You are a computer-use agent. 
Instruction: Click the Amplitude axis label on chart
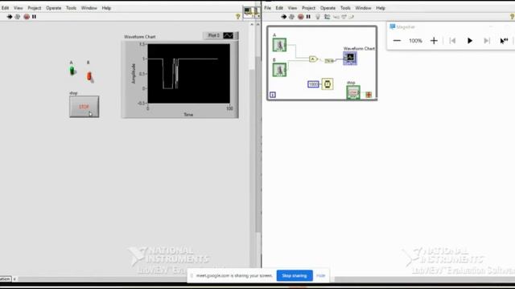click(134, 73)
